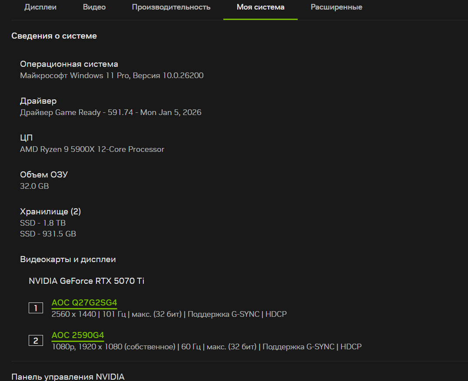This screenshot has width=468, height=381.
Task: Follow the AOC 2590G4 monitor link
Action: point(78,335)
